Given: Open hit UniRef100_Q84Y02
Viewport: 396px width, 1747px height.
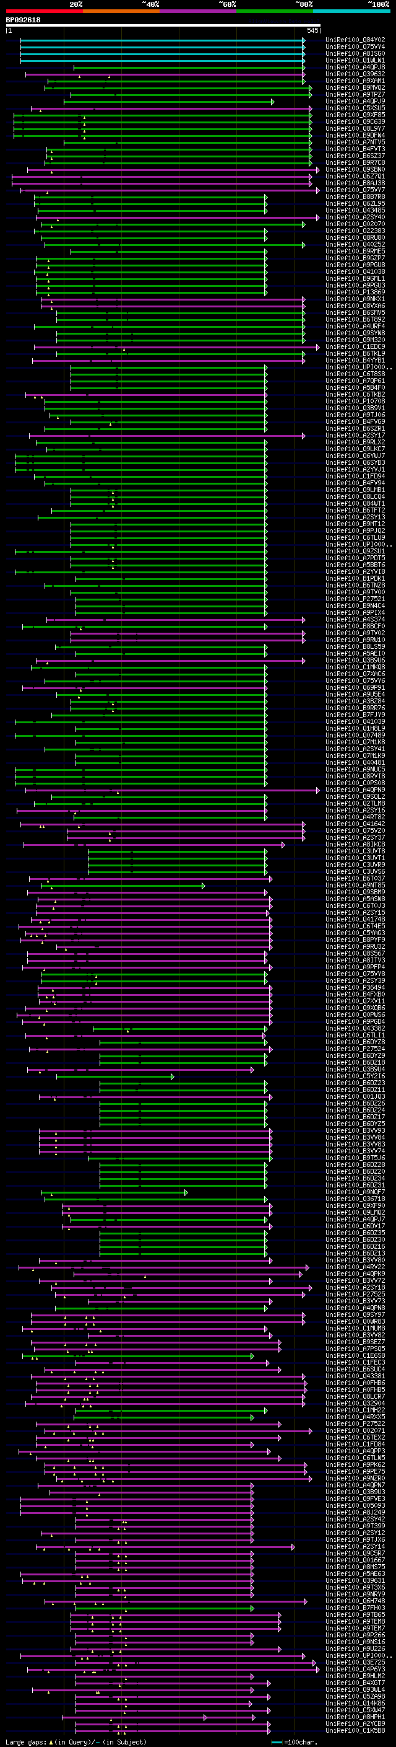Looking at the screenshot, I should pyautogui.click(x=355, y=40).
